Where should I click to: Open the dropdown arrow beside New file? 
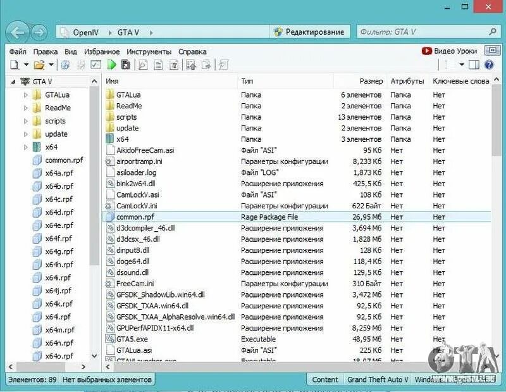26,65
